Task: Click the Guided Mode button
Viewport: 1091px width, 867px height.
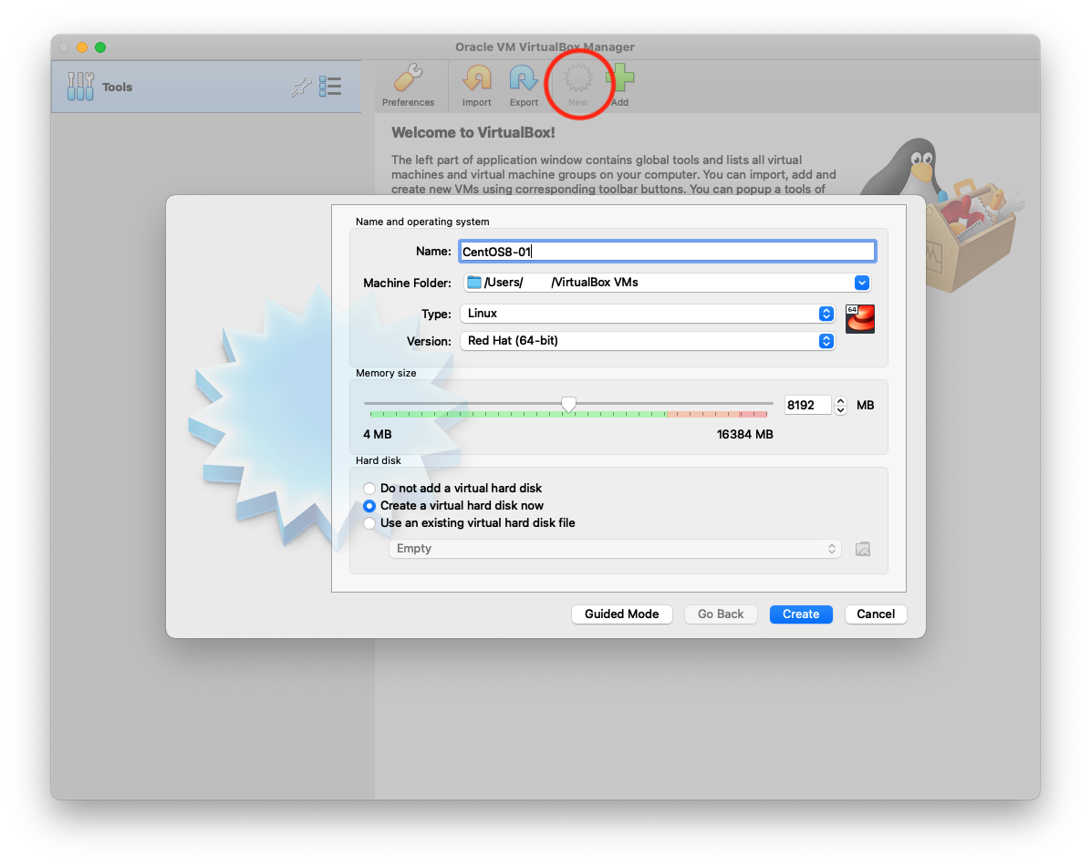Action: pos(621,614)
